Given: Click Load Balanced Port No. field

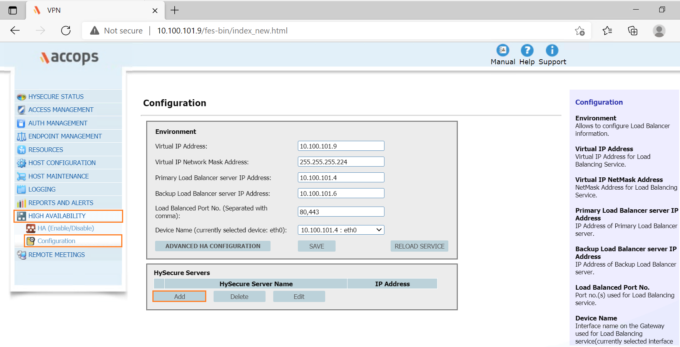Looking at the screenshot, I should tap(341, 212).
